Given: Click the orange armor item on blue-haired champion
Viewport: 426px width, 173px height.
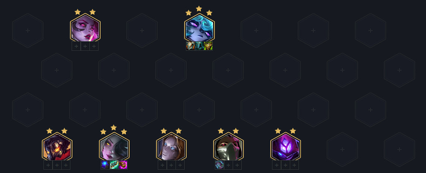Looking at the screenshot, I should 190,46.
